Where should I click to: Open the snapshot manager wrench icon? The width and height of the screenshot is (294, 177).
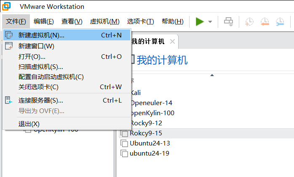click(x=280, y=22)
